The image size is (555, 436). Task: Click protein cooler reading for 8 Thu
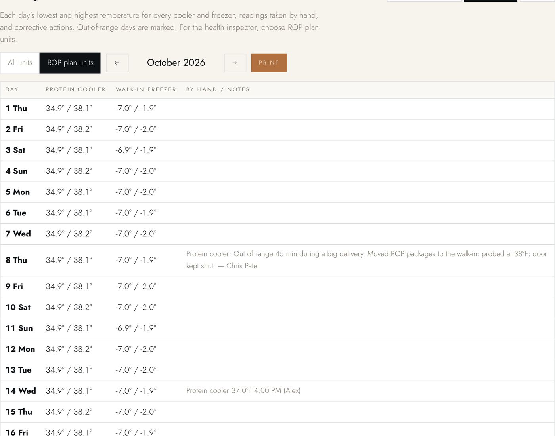tap(69, 260)
